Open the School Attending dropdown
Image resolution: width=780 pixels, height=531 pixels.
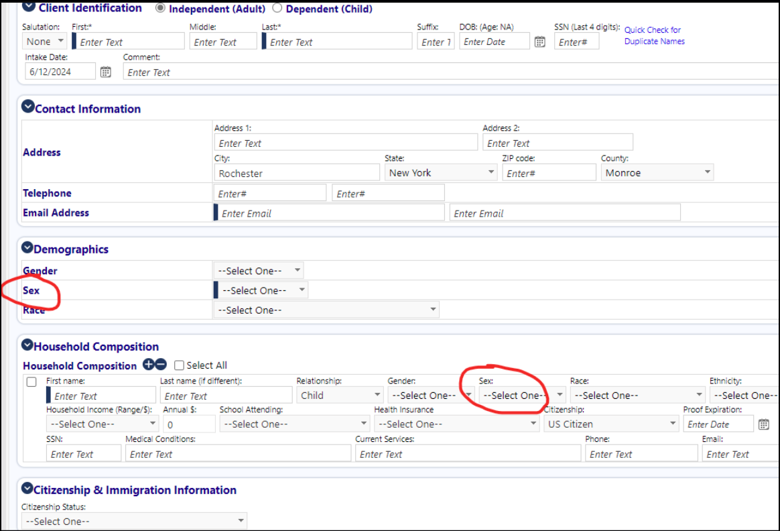pyautogui.click(x=294, y=424)
